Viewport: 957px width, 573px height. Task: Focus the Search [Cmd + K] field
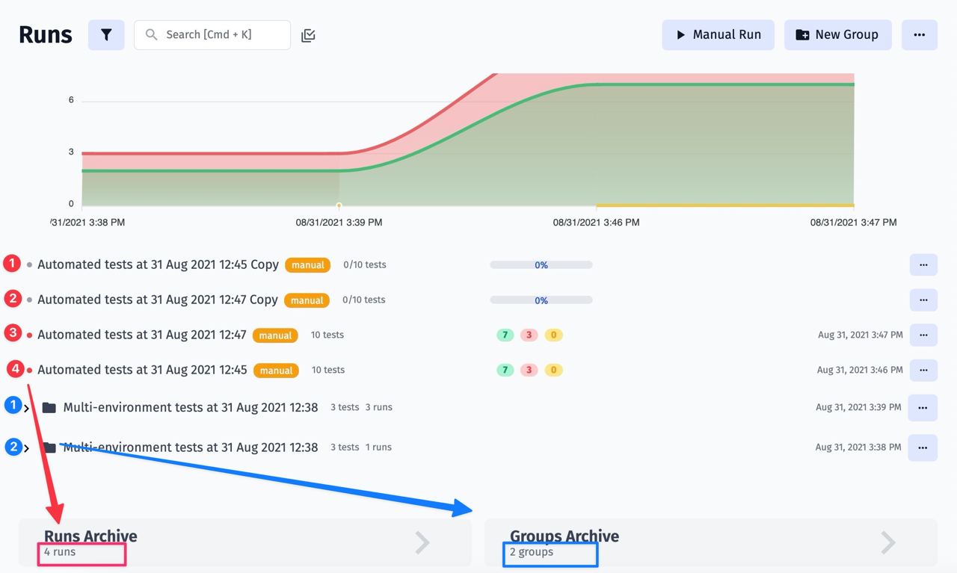(212, 35)
